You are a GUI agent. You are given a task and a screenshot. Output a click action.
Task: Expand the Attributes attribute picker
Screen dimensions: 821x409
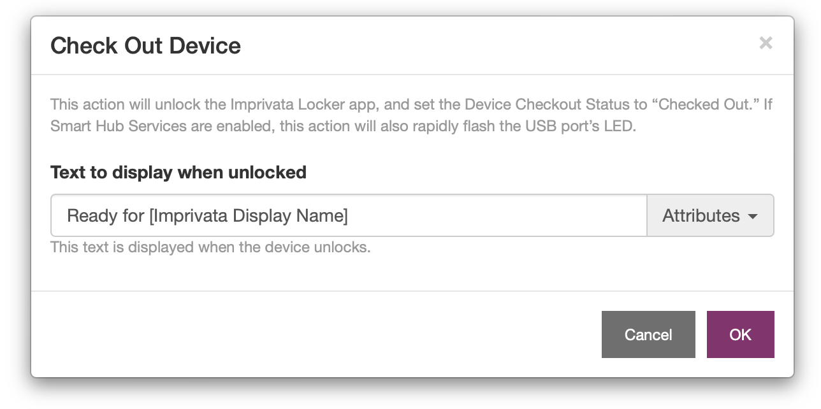tap(710, 215)
